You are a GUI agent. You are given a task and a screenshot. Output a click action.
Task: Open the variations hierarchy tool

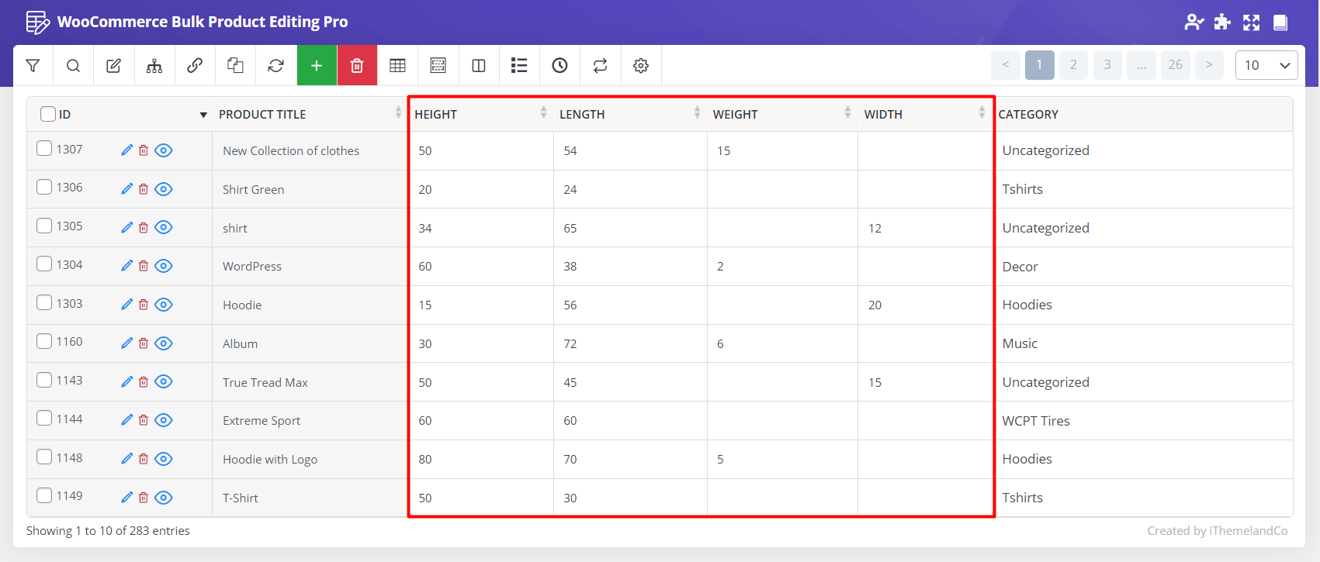coord(154,66)
